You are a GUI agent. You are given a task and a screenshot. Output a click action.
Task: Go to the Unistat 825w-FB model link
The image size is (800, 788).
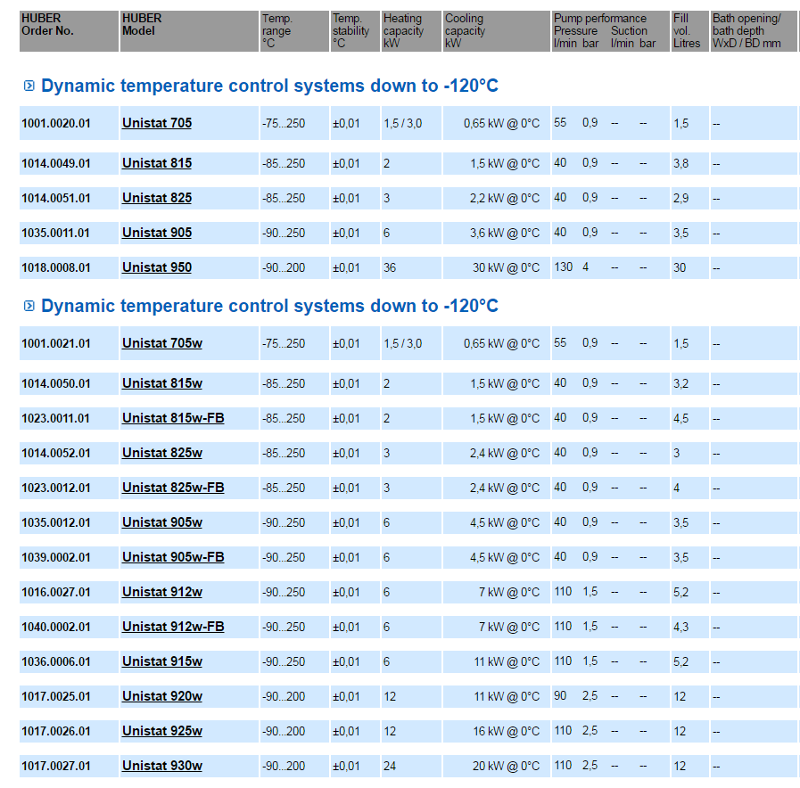[x=173, y=488]
